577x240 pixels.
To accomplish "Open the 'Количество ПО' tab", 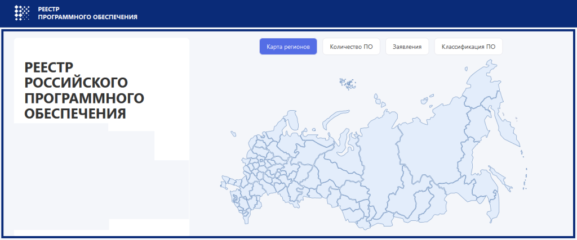I will (x=351, y=47).
